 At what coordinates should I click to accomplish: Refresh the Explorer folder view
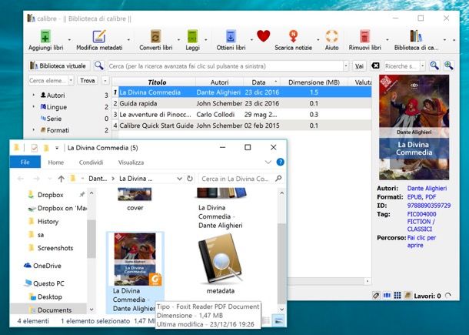coord(190,179)
